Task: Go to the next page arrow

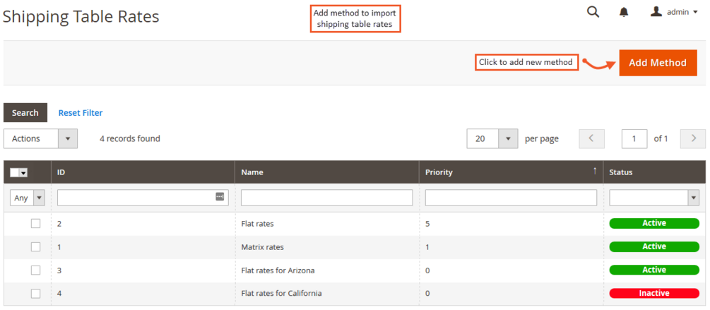Action: (x=693, y=138)
